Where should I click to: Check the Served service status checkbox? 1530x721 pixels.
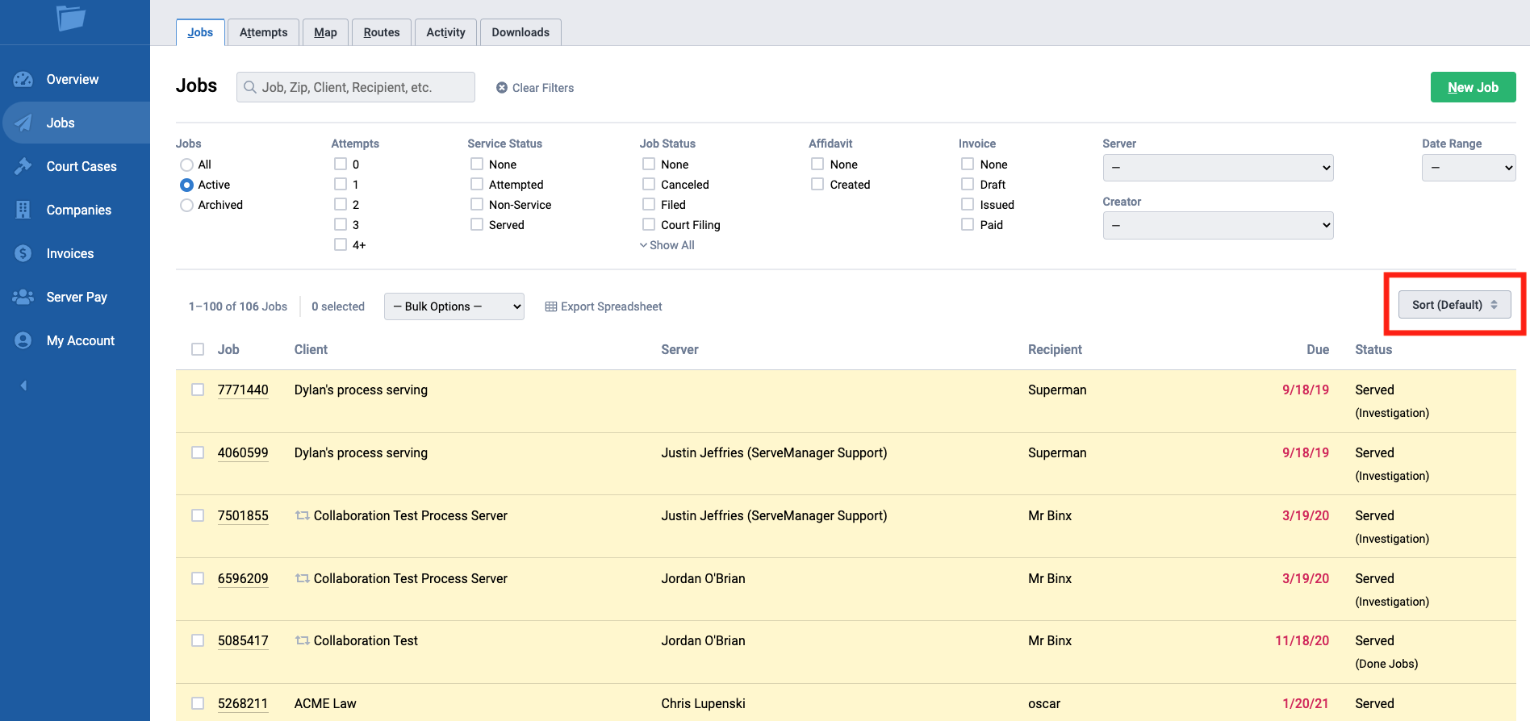477,225
